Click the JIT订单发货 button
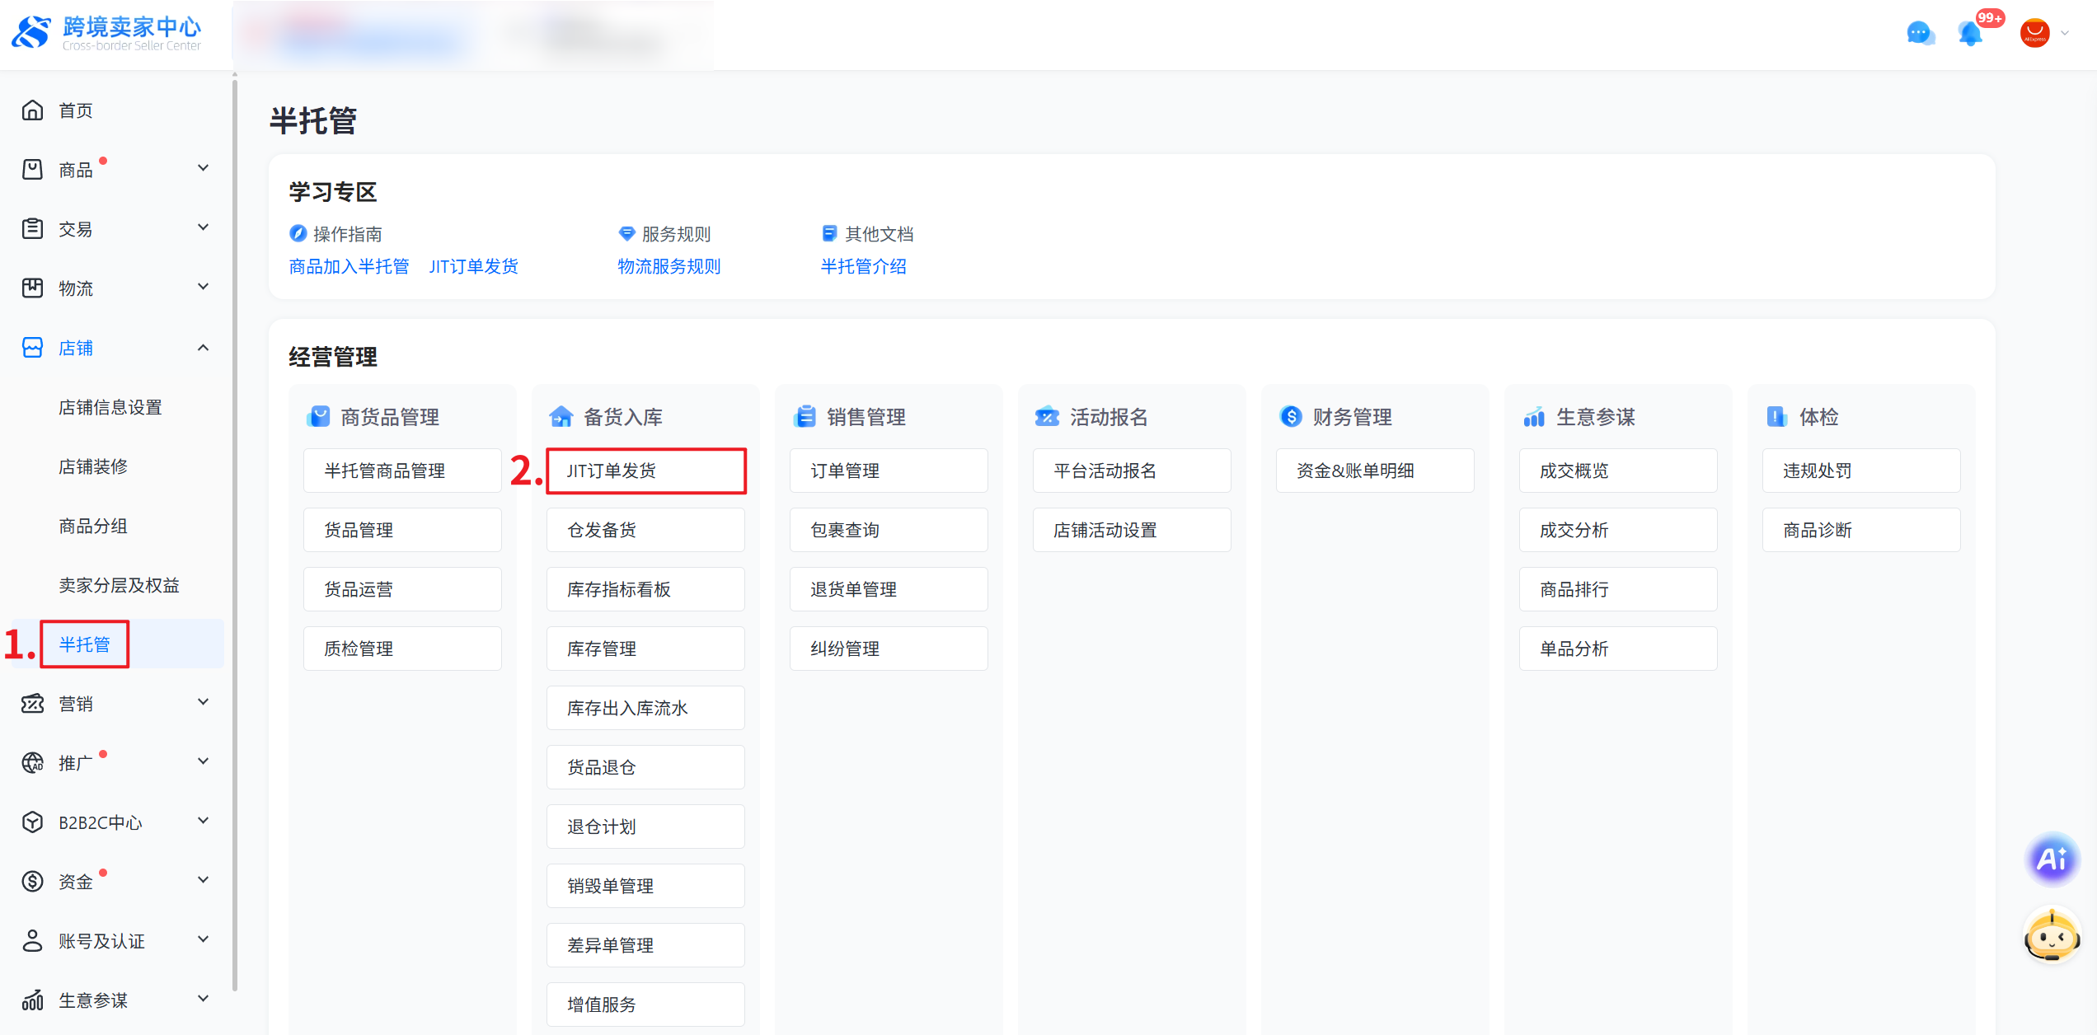 click(645, 471)
